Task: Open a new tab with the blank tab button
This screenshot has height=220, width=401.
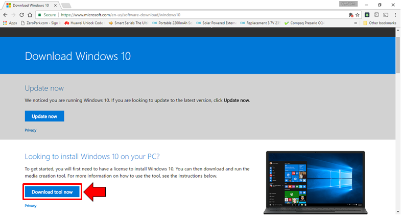Action: (x=66, y=6)
